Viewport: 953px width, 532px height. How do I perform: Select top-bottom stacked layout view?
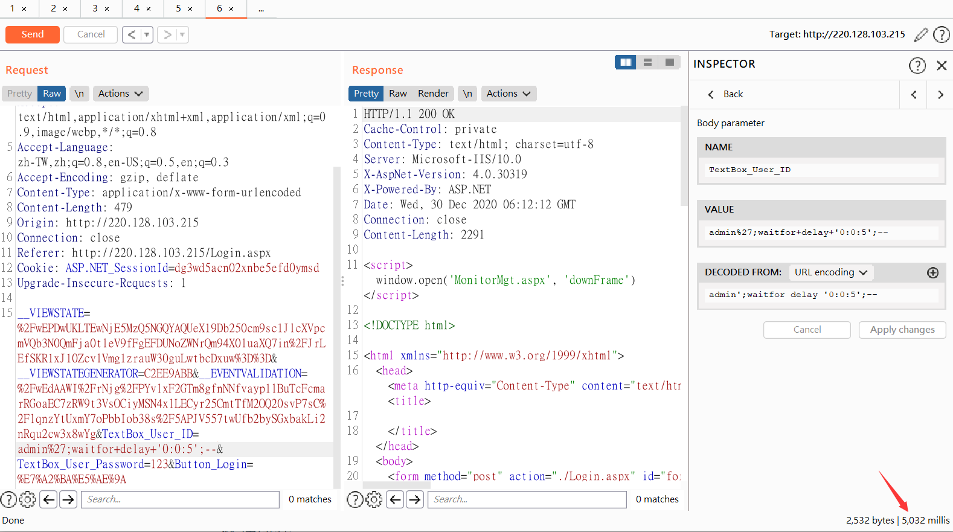coord(647,62)
